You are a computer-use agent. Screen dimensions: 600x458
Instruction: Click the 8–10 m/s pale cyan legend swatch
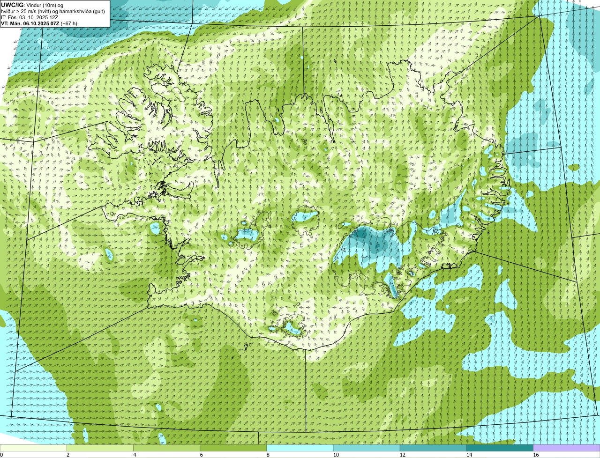[x=300, y=448]
